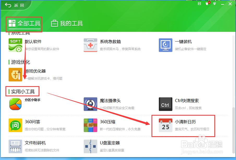Launch the 游戏优化器 shield icon
This screenshot has width=236, height=160.
point(15,75)
